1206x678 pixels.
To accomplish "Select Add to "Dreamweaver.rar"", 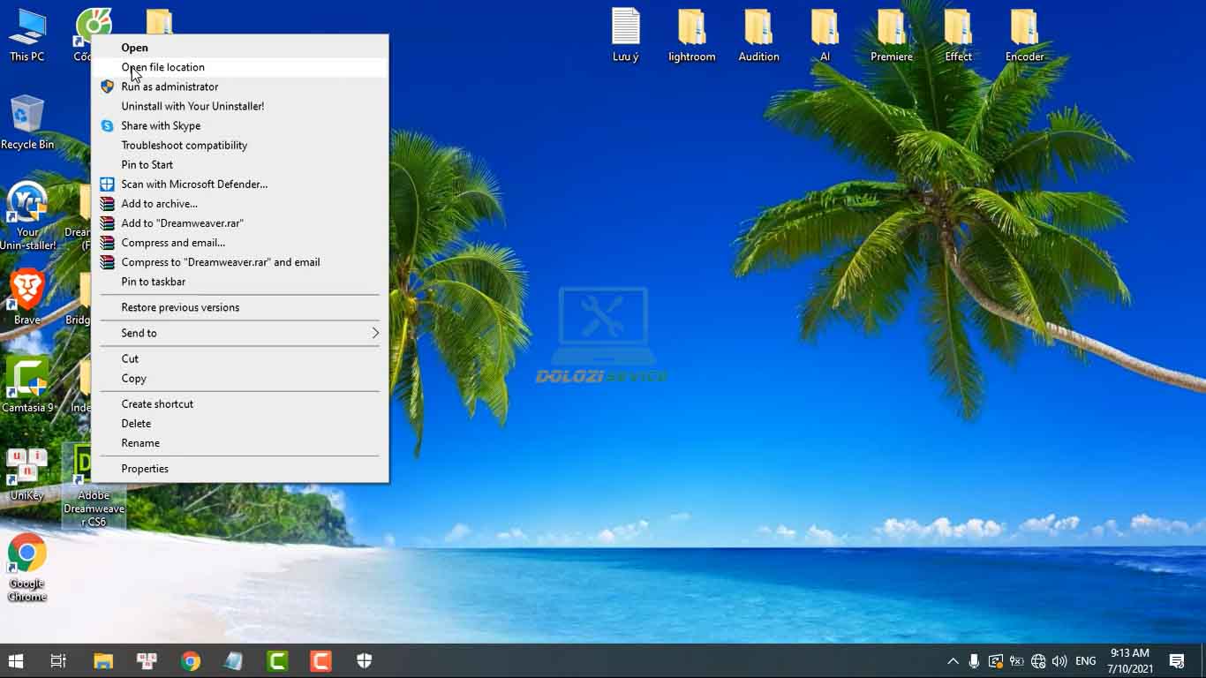I will (183, 222).
